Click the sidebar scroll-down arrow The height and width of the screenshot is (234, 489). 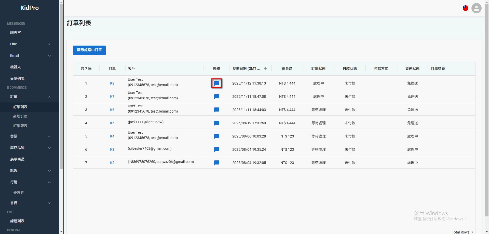click(x=61, y=232)
